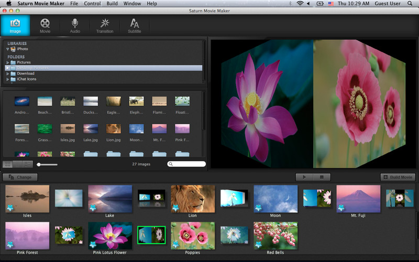Switch browser to list view

tap(17, 164)
